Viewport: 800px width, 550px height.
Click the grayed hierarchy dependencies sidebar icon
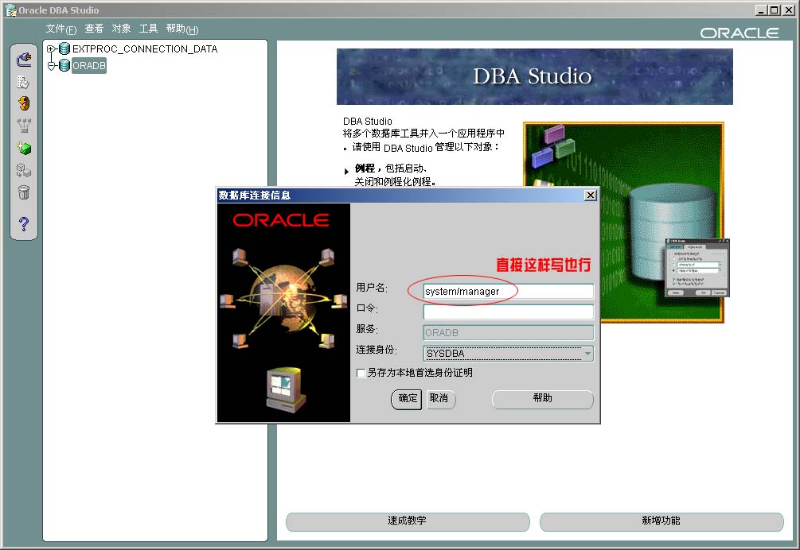(x=24, y=126)
